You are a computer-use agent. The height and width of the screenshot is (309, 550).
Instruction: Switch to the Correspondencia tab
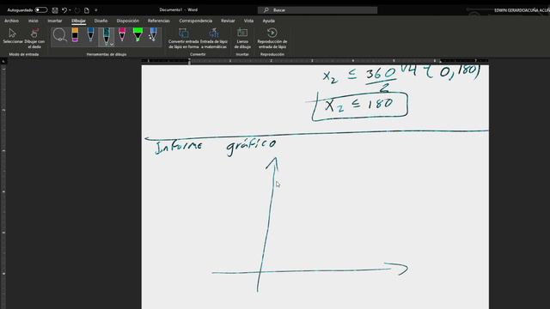click(x=195, y=21)
